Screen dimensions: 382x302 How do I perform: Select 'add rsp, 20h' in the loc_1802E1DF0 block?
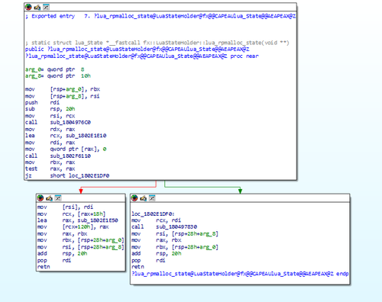point(156,253)
